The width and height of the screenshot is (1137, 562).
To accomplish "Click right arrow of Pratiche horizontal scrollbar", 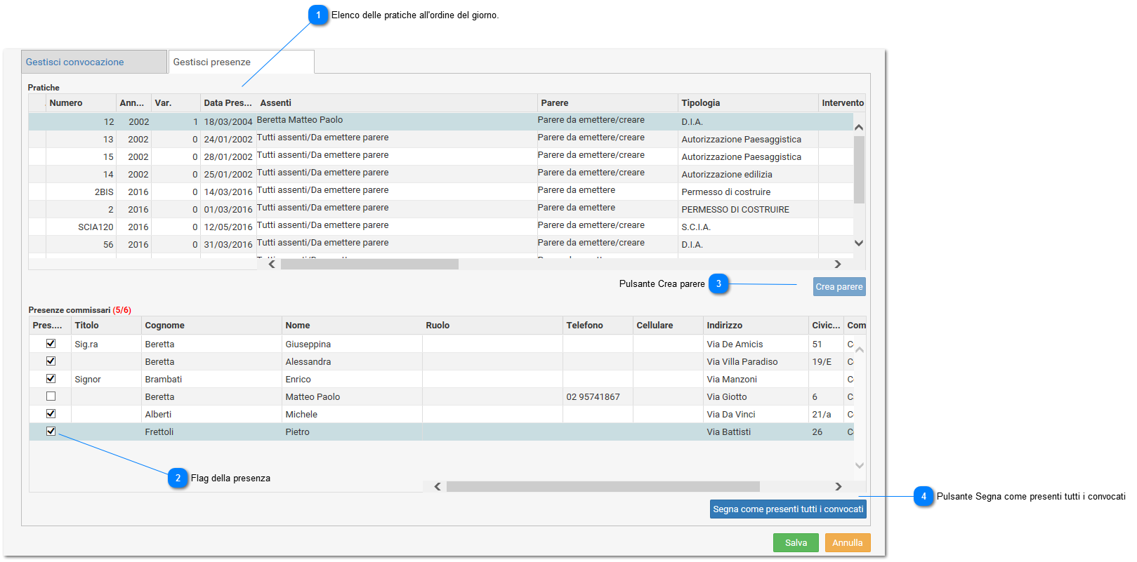I will click(x=837, y=264).
